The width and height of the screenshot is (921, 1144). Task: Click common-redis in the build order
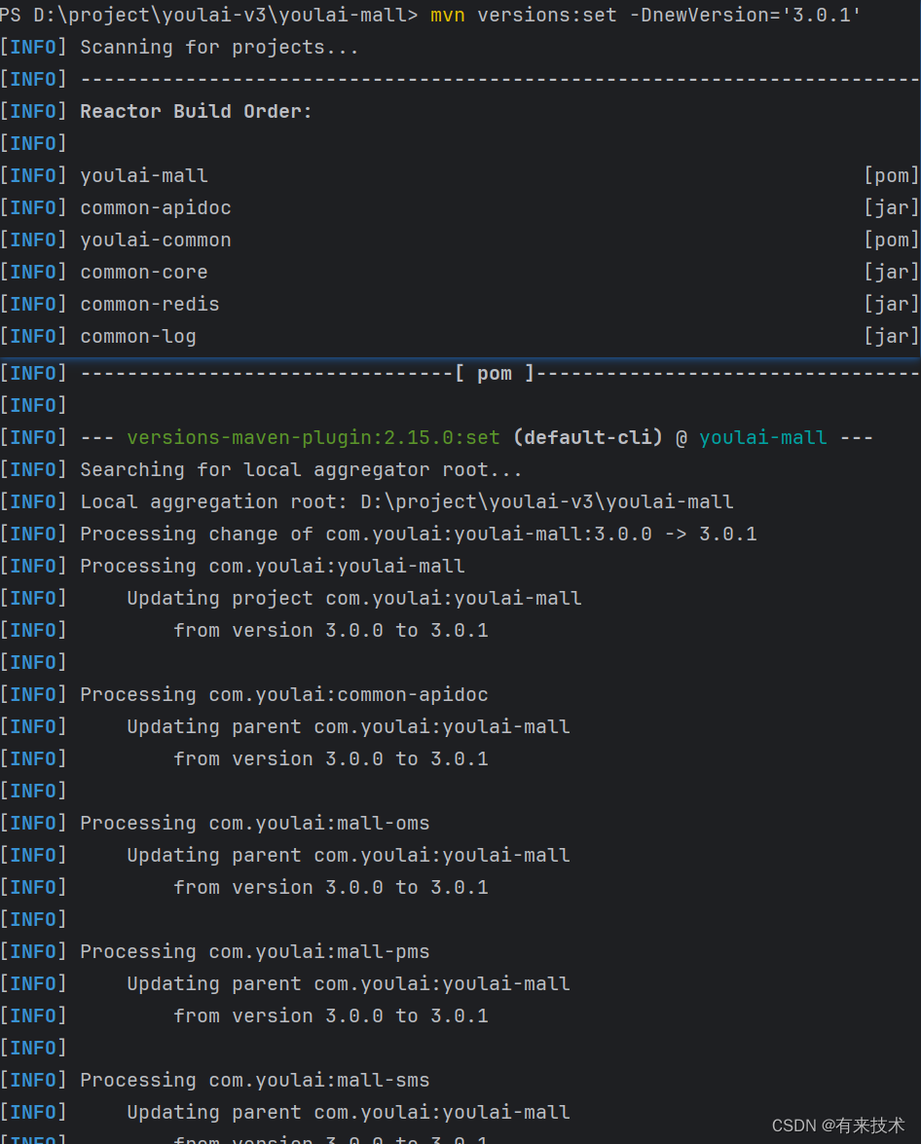coord(150,304)
